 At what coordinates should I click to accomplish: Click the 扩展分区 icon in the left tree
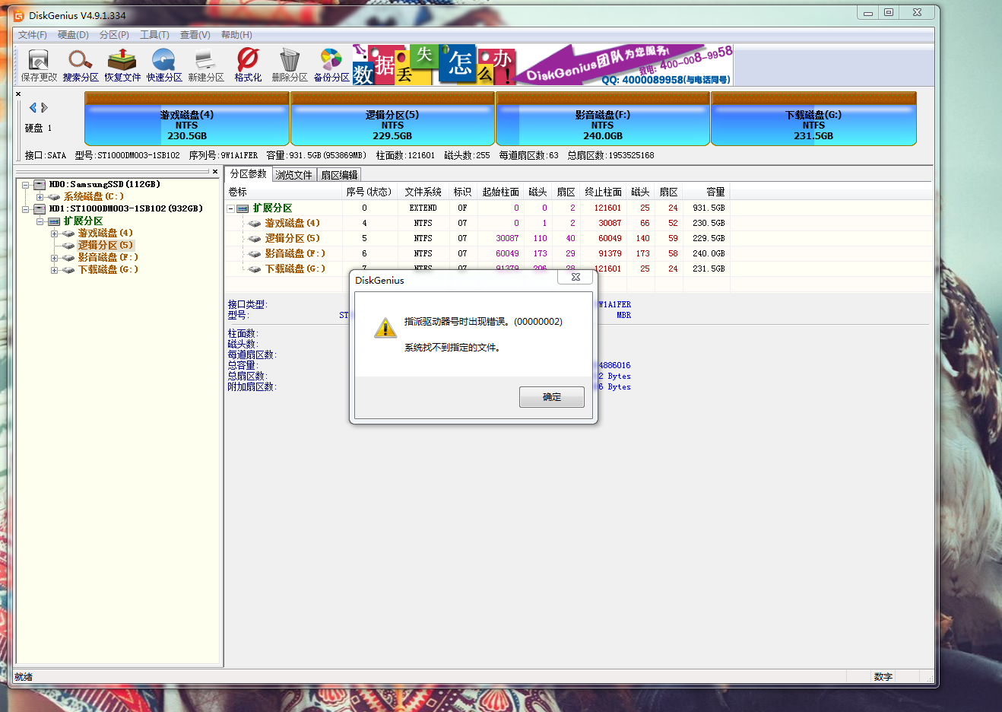[x=54, y=221]
